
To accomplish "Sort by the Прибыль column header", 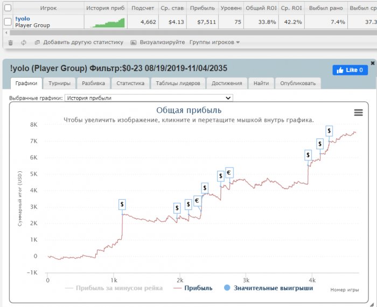I will tap(203, 8).
